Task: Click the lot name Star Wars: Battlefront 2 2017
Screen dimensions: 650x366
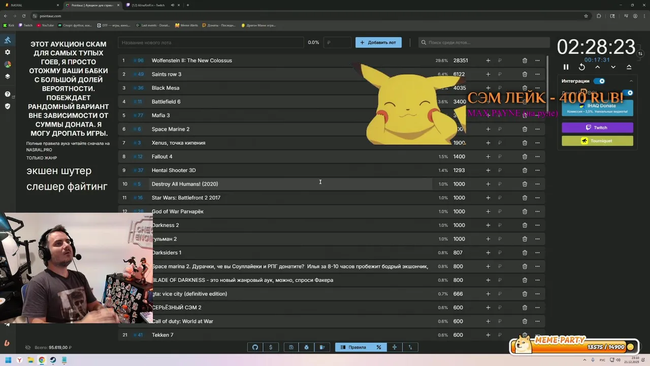Action: [186, 198]
